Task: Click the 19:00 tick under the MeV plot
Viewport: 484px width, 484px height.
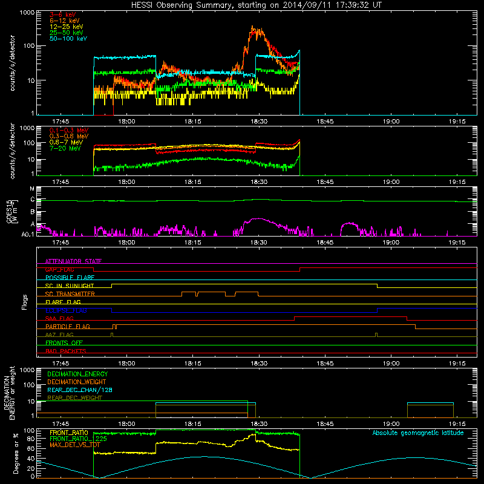Action: tap(391, 182)
